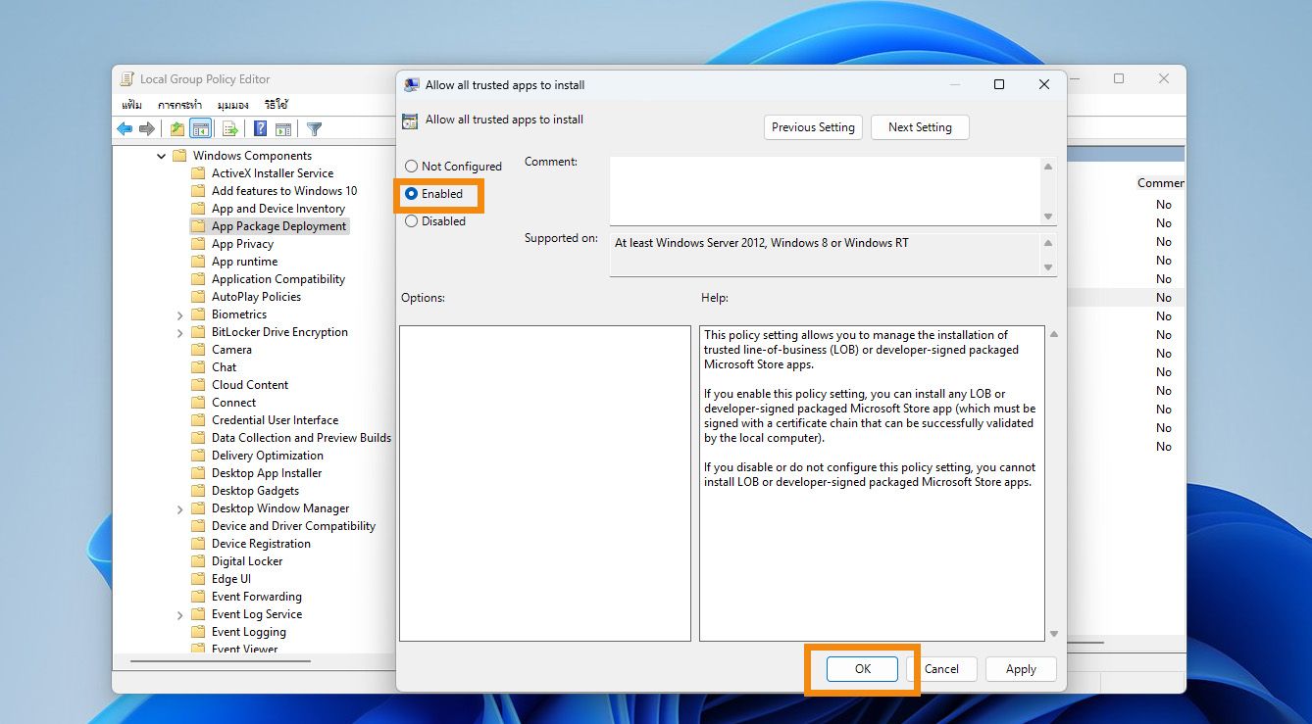The image size is (1312, 724).
Task: Click the grey Forward arrow in toolbar
Action: click(x=147, y=128)
